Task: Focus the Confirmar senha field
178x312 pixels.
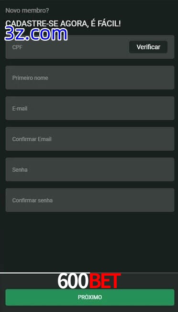Action: [90, 200]
